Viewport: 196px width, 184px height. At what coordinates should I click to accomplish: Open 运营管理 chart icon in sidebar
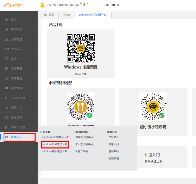click(x=7, y=39)
